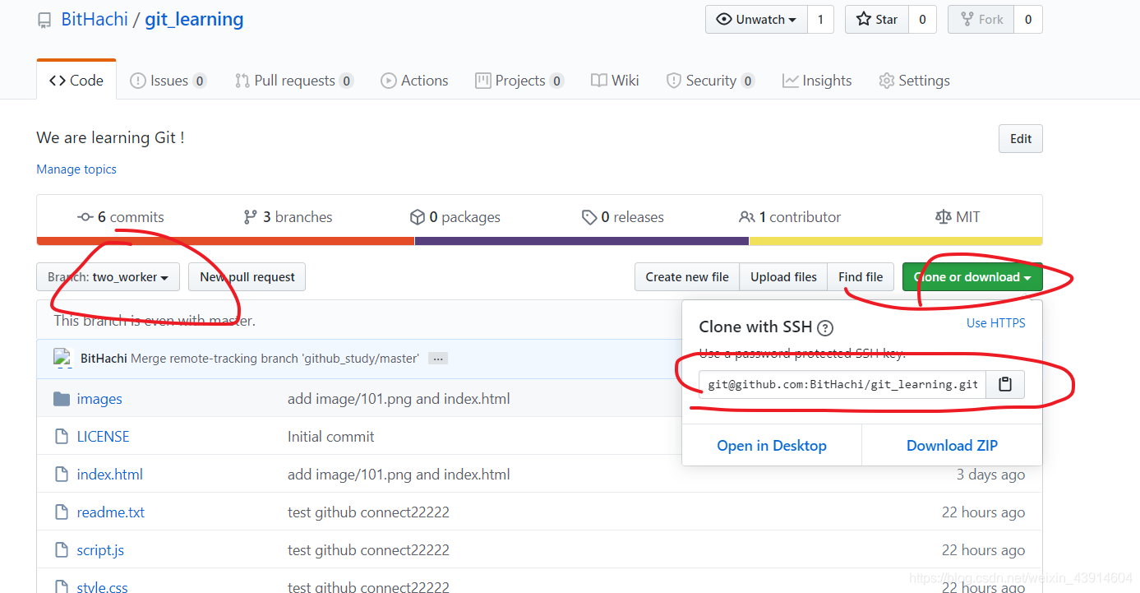Open the Actions tab
Screen dimensions: 1140x593
pos(414,81)
